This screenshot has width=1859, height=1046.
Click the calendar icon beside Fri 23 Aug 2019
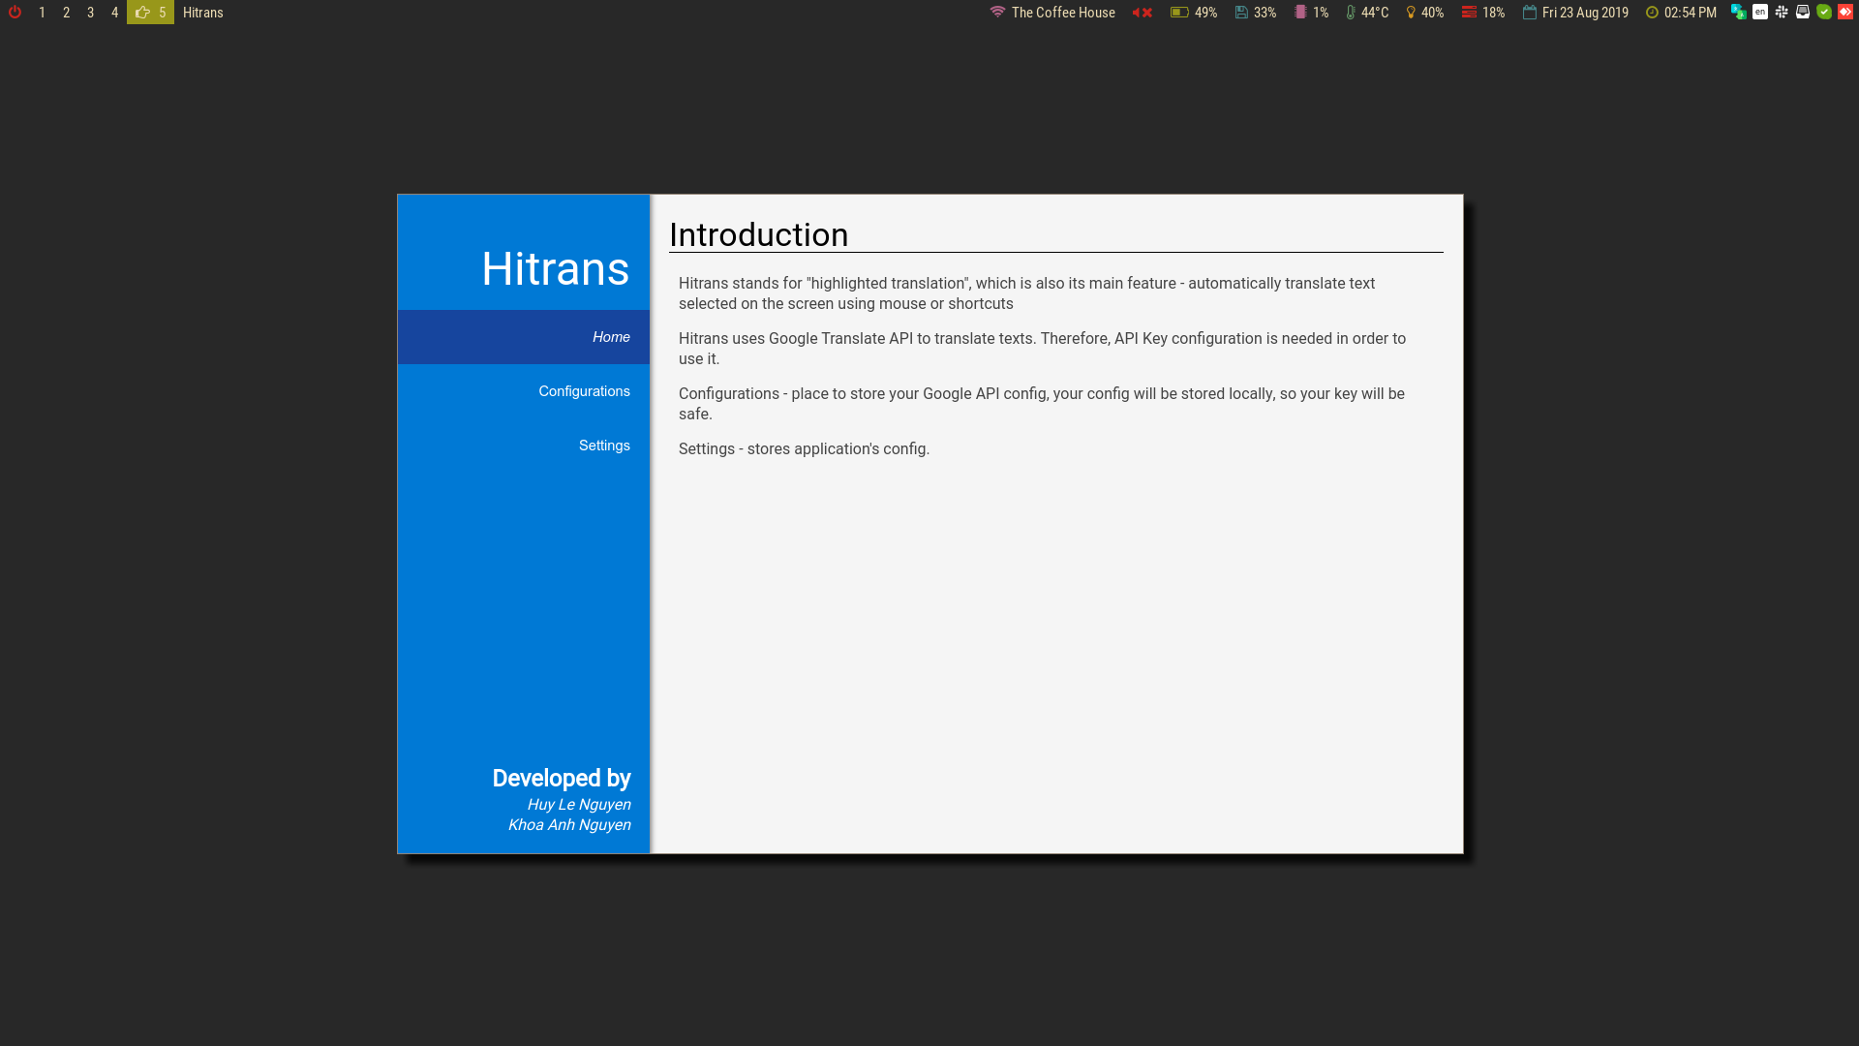[1530, 13]
